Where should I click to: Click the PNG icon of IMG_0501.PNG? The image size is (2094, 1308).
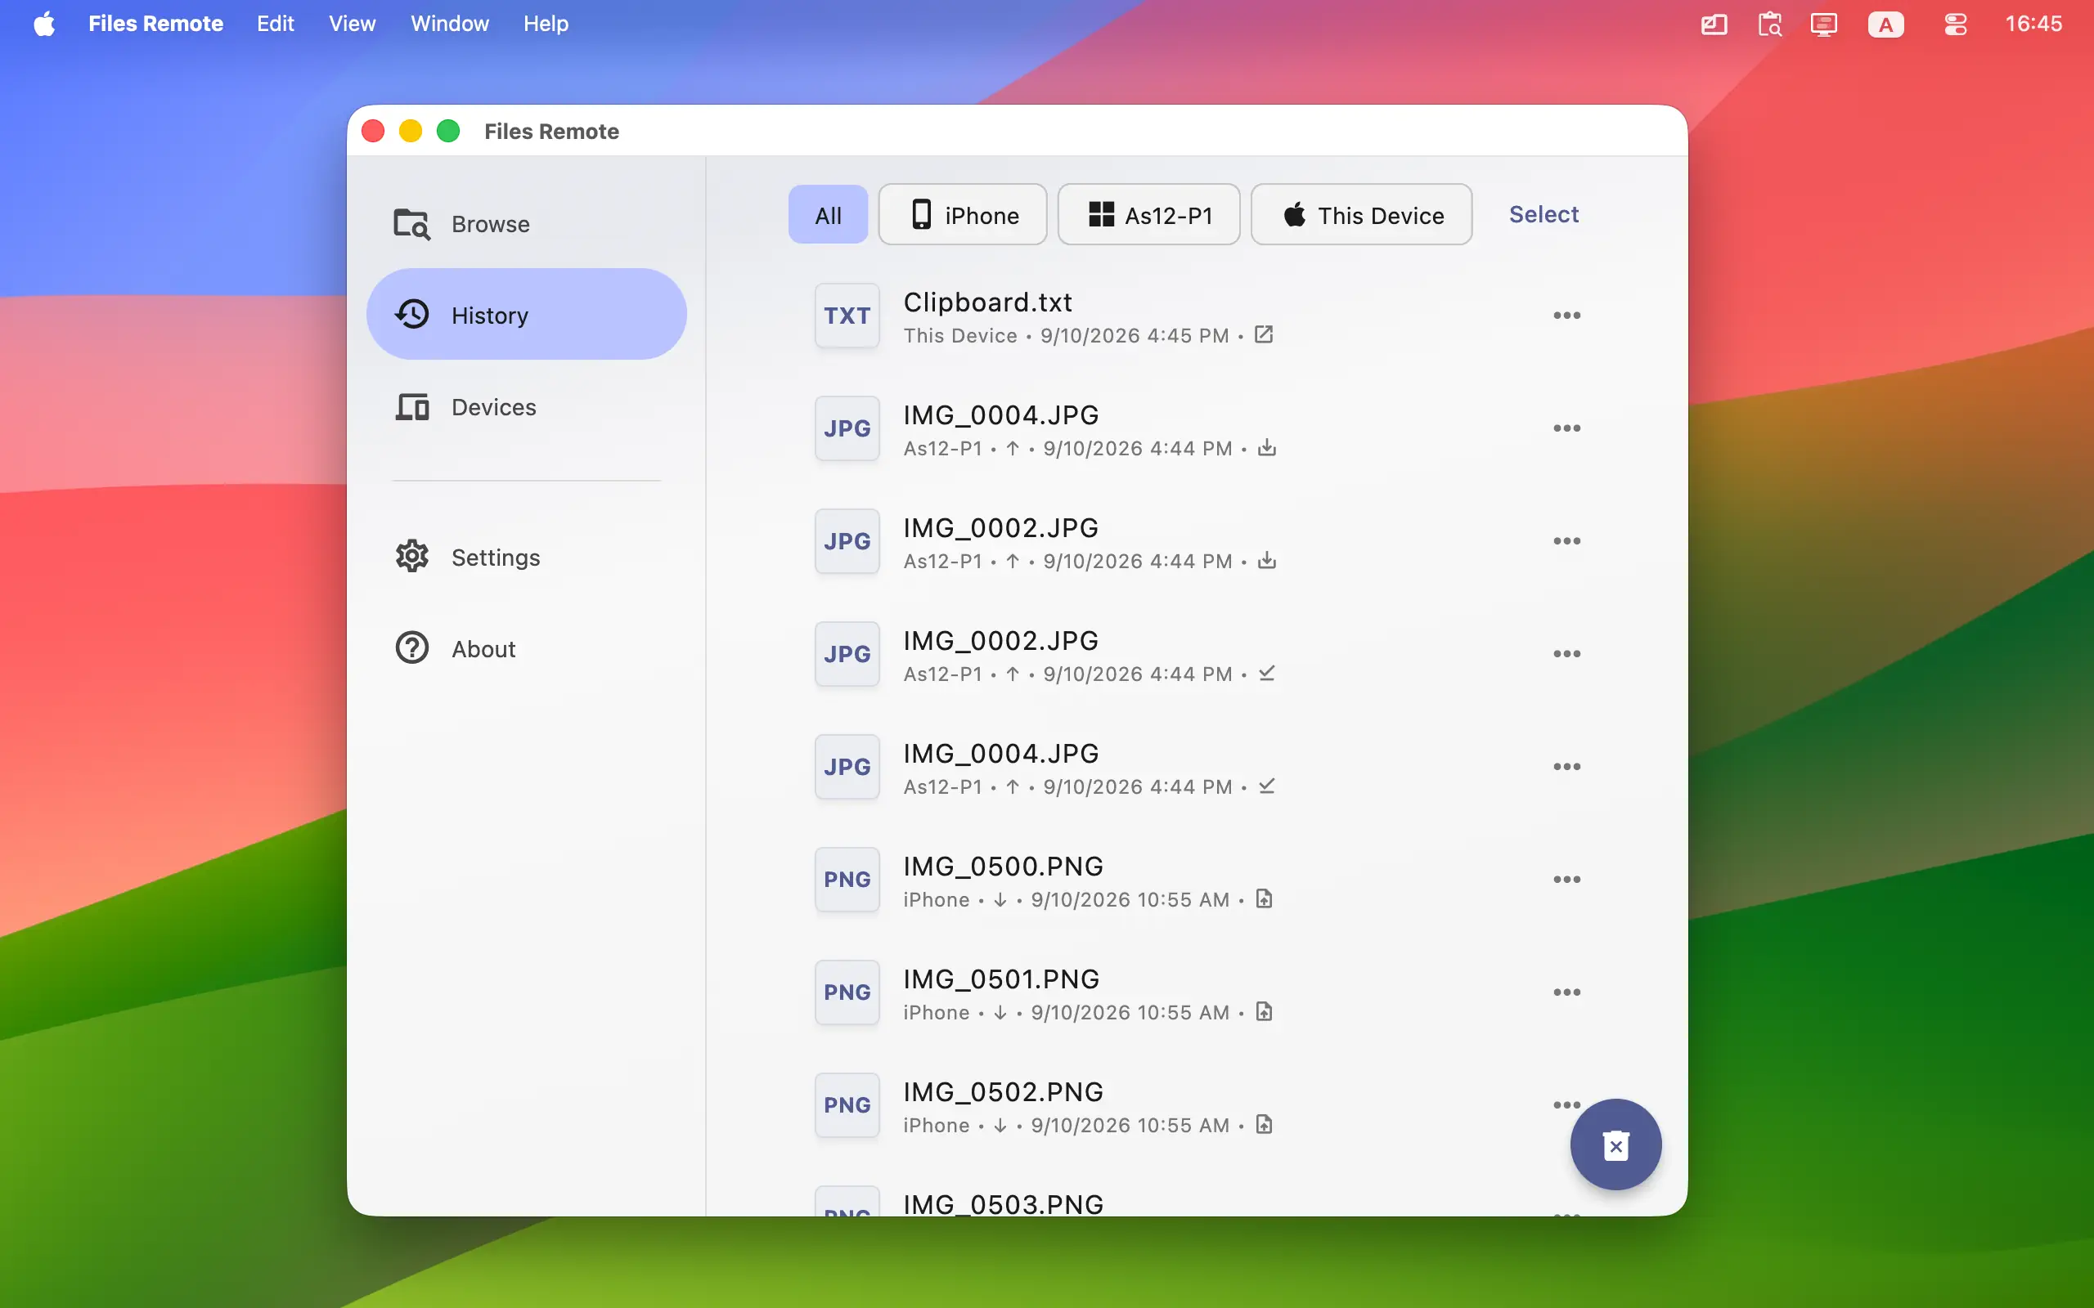pos(847,992)
